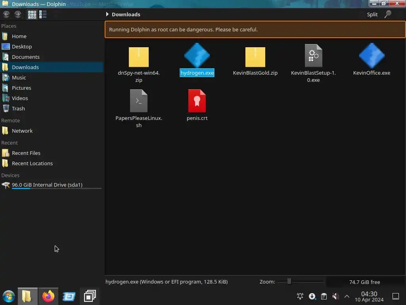Go forward with the forward arrow

click(17, 14)
